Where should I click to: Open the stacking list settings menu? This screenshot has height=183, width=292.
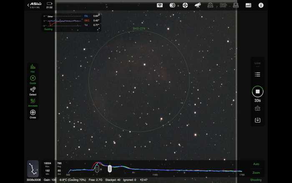[257, 74]
